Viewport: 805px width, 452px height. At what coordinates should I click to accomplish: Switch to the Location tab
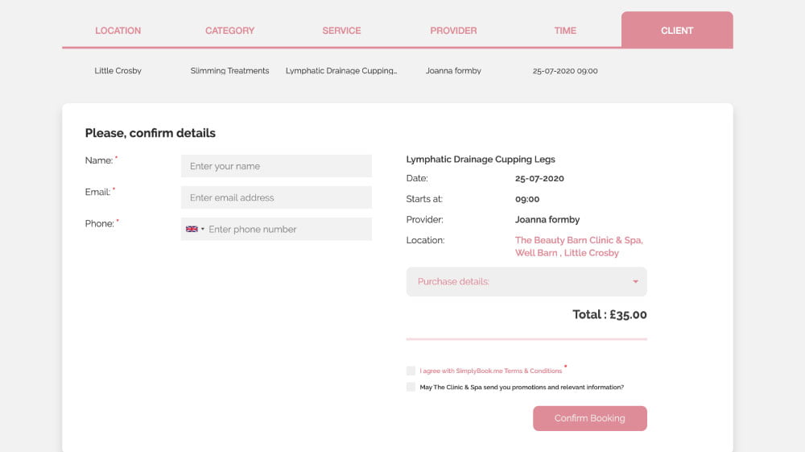118,31
